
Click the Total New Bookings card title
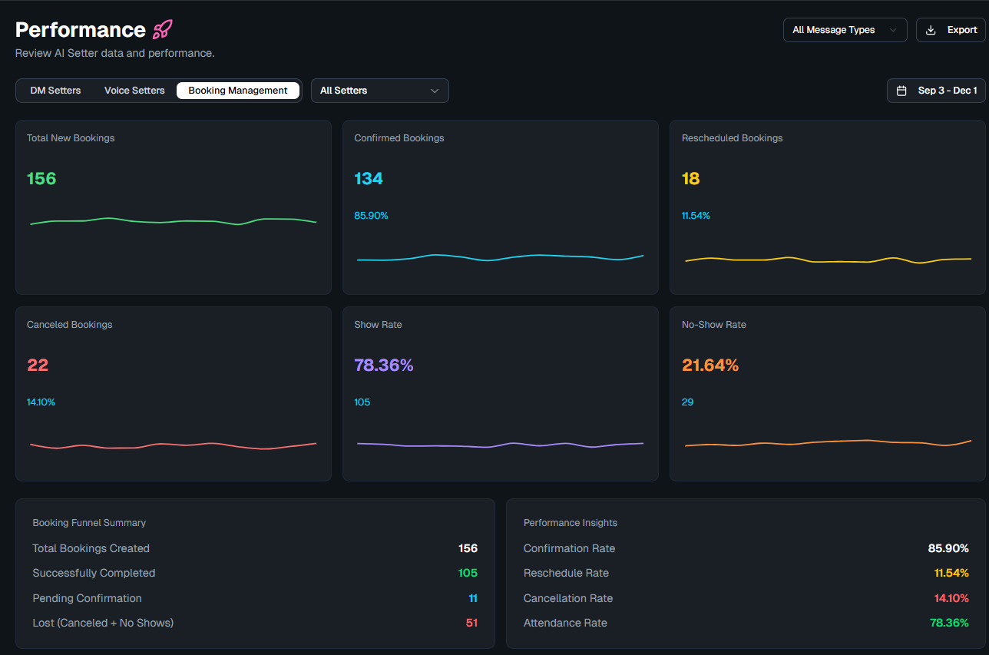[71, 138]
